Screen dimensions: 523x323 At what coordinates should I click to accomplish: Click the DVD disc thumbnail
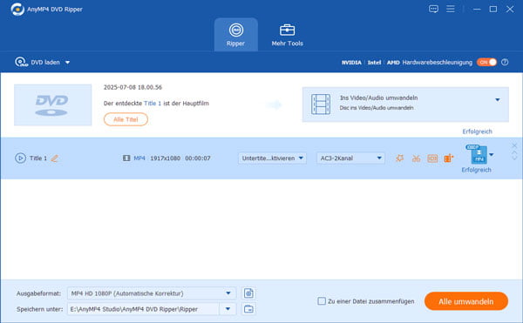[52, 104]
